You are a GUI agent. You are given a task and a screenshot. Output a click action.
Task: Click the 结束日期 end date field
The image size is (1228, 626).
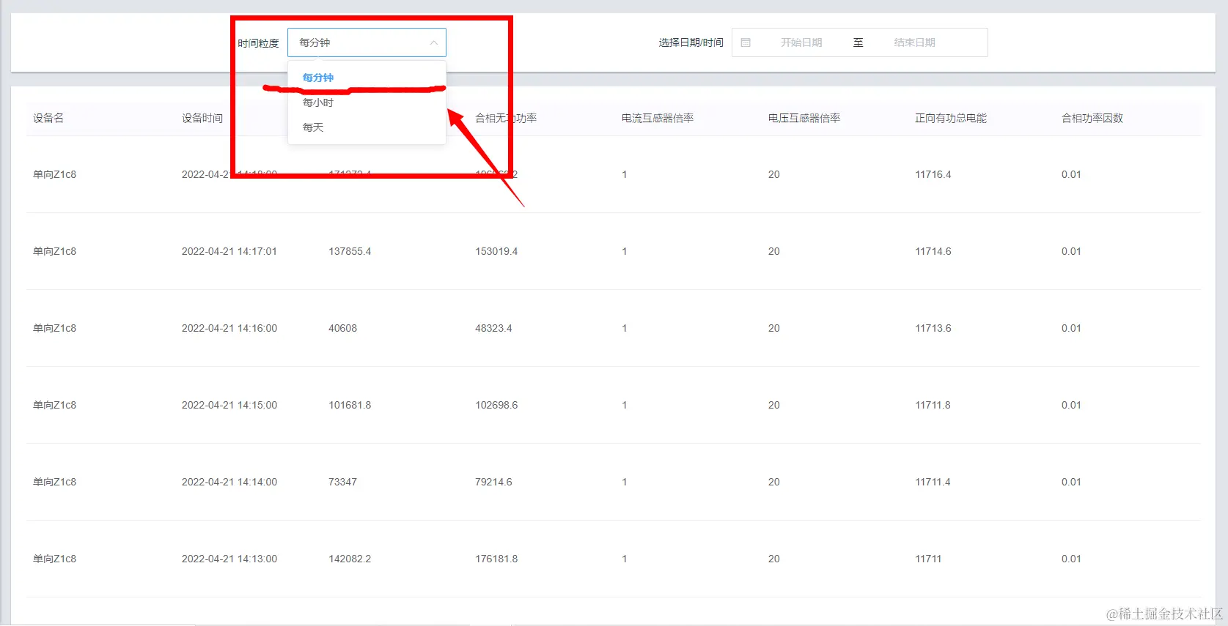915,42
